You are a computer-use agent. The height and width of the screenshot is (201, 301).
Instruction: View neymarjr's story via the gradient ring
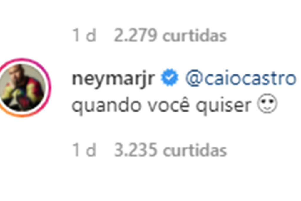tap(22, 88)
